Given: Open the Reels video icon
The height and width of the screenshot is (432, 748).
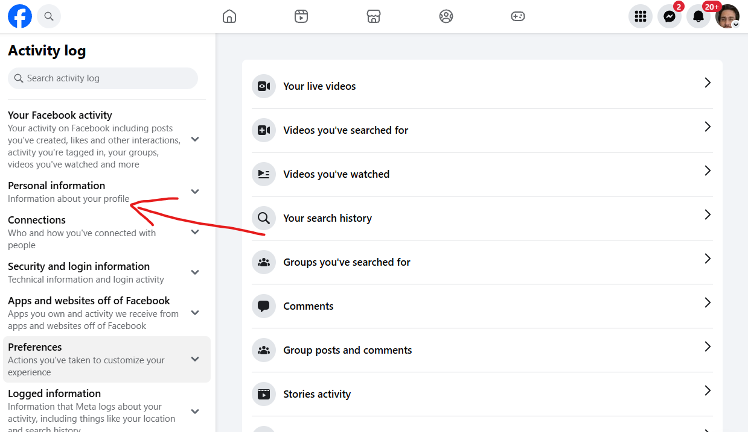Looking at the screenshot, I should (x=301, y=16).
